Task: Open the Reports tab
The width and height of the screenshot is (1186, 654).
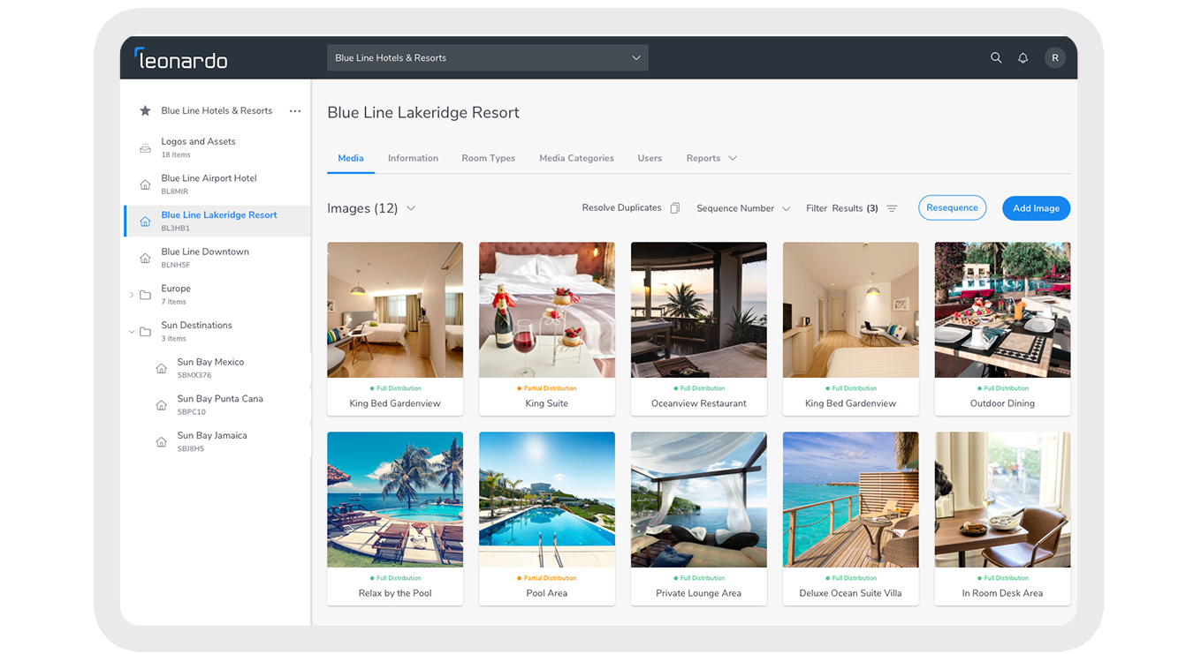Action: click(x=703, y=158)
